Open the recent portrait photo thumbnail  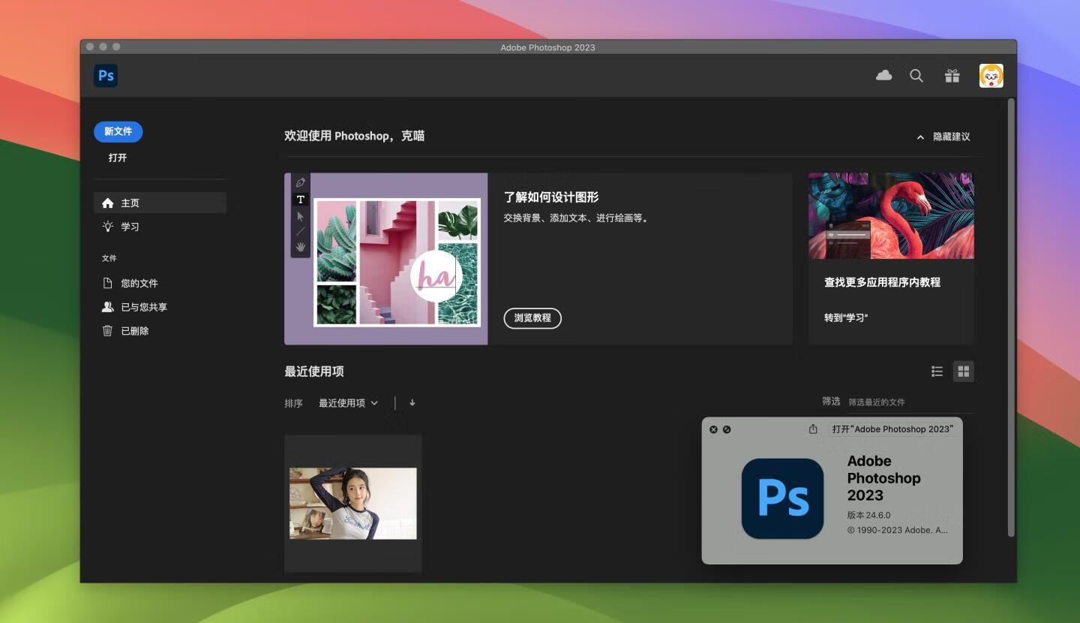(353, 503)
